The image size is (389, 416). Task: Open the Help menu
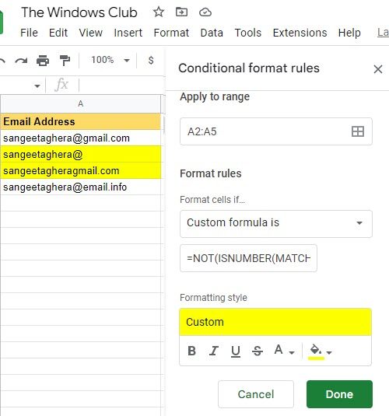coord(349,33)
